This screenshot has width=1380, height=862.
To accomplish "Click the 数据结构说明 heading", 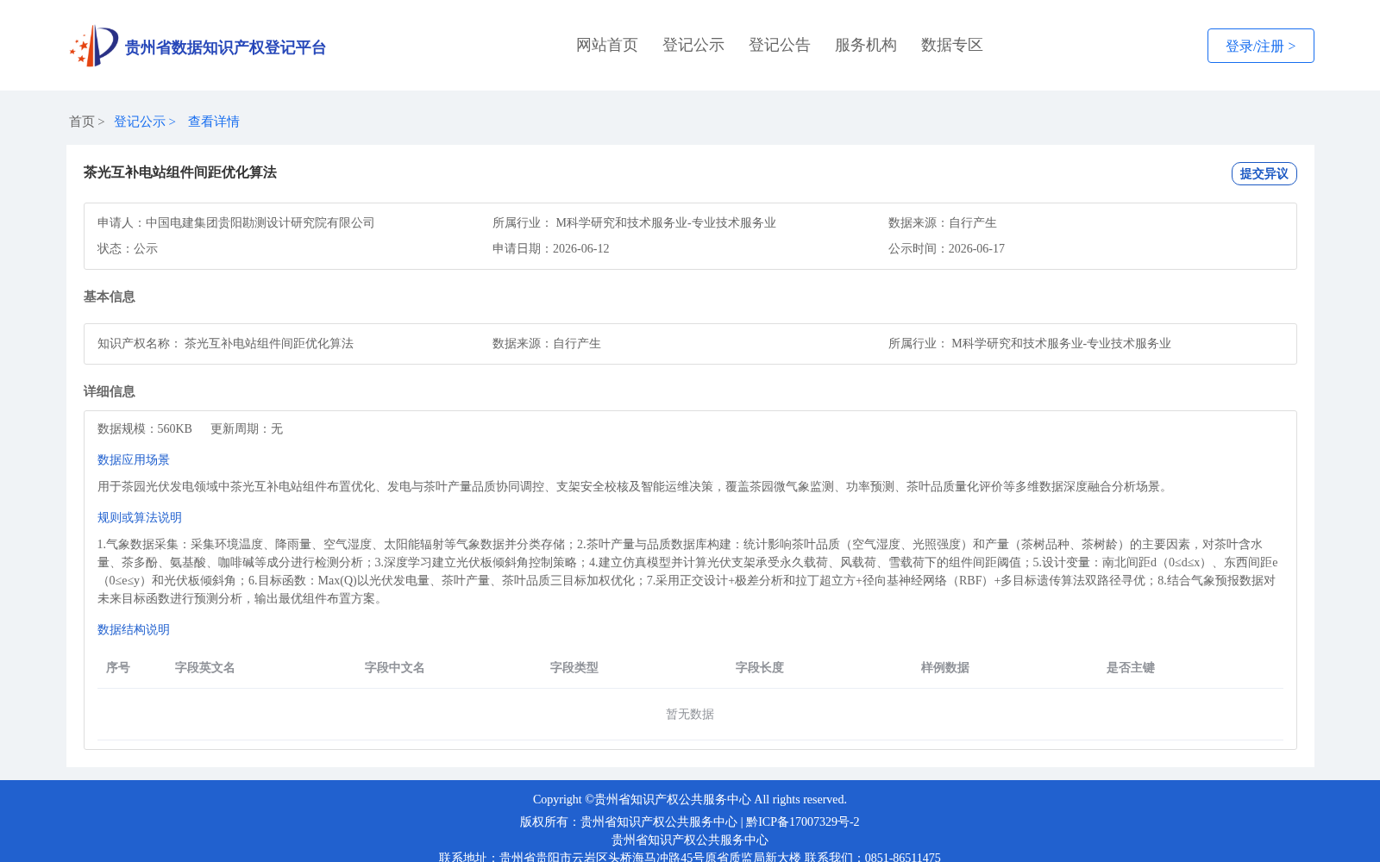I will (134, 629).
